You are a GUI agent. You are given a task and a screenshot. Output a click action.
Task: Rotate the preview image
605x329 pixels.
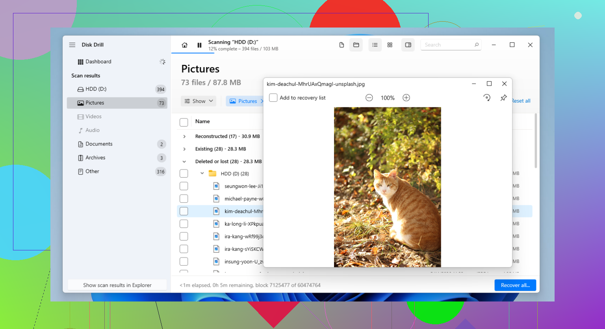click(487, 98)
